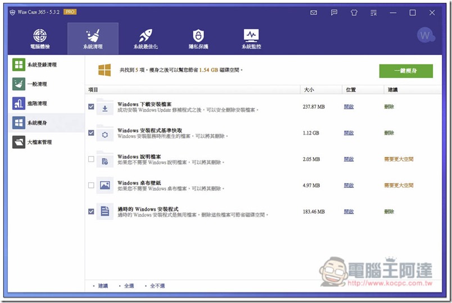Check the Windows 桌布壁紙 checkbox
This screenshot has width=452, height=303.
coord(91,185)
